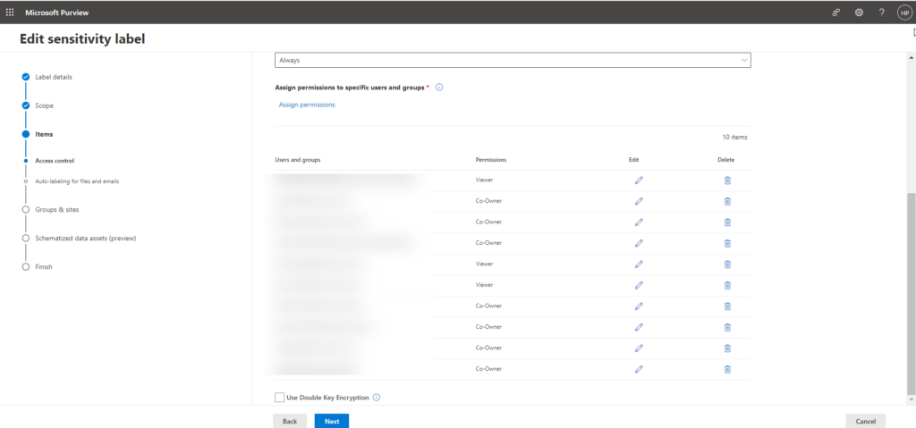Click the info icon beside Assign permissions heading
Image resolution: width=916 pixels, height=428 pixels.
coord(439,88)
